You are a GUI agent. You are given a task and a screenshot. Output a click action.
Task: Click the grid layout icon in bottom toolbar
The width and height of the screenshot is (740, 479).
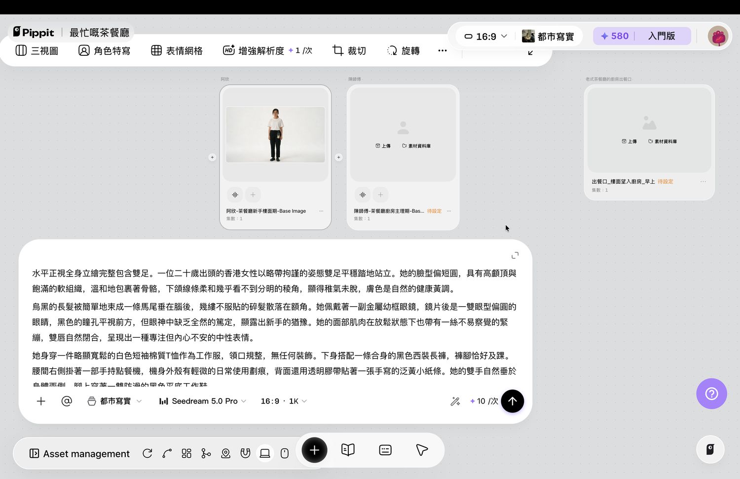click(x=186, y=453)
